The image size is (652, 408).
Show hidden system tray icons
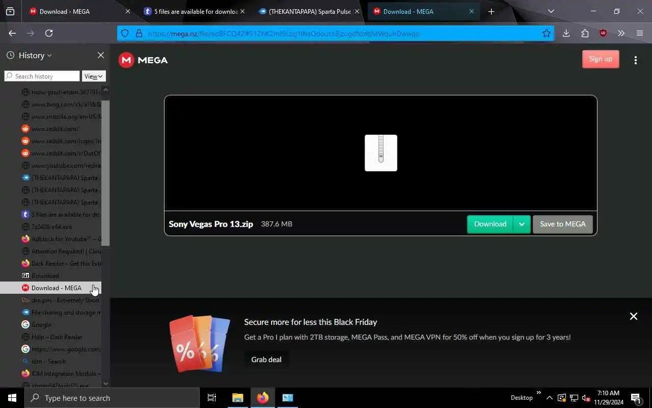point(549,398)
